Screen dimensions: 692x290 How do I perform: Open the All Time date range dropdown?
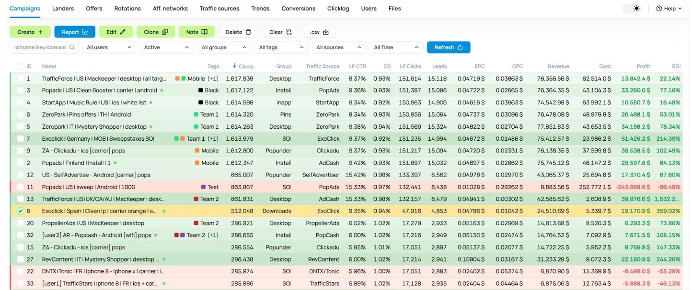(x=396, y=47)
